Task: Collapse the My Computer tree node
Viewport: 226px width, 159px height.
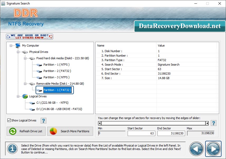Action: [11, 46]
